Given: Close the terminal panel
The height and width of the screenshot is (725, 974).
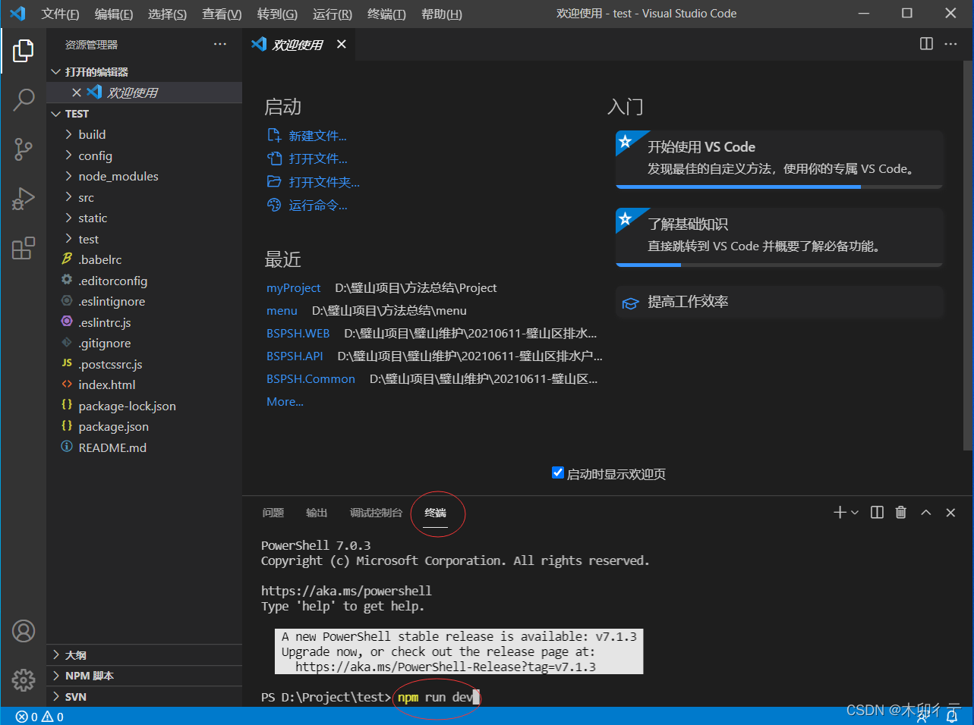Looking at the screenshot, I should (x=950, y=513).
